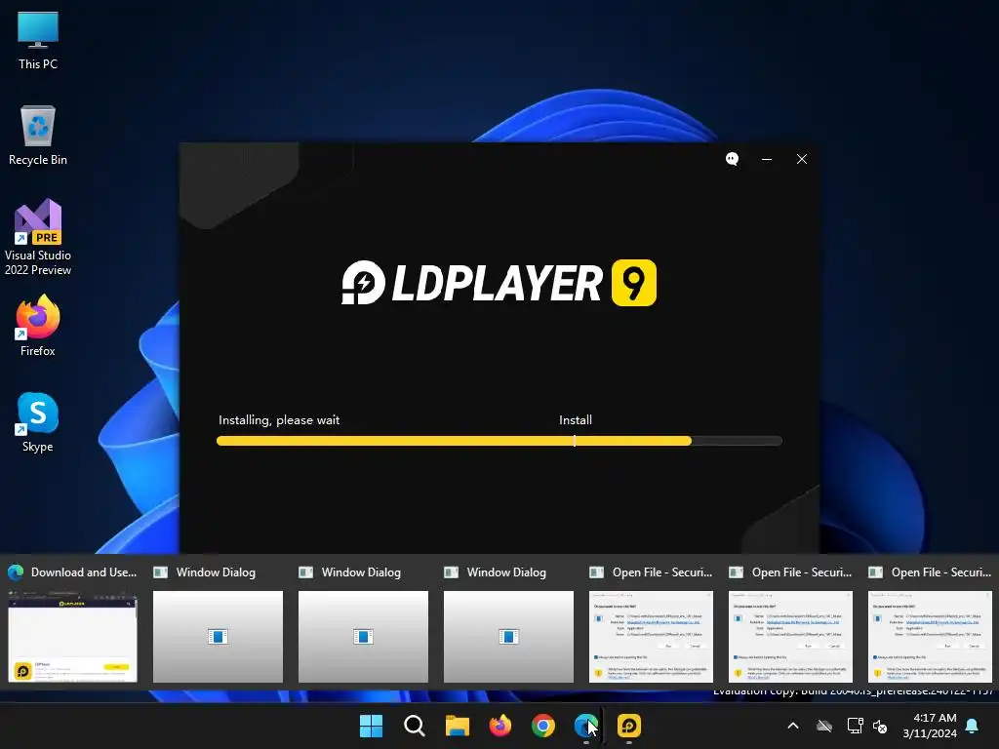This screenshot has width=999, height=749.
Task: Open the LDPlayer feedback chat icon
Action: pyautogui.click(x=732, y=159)
